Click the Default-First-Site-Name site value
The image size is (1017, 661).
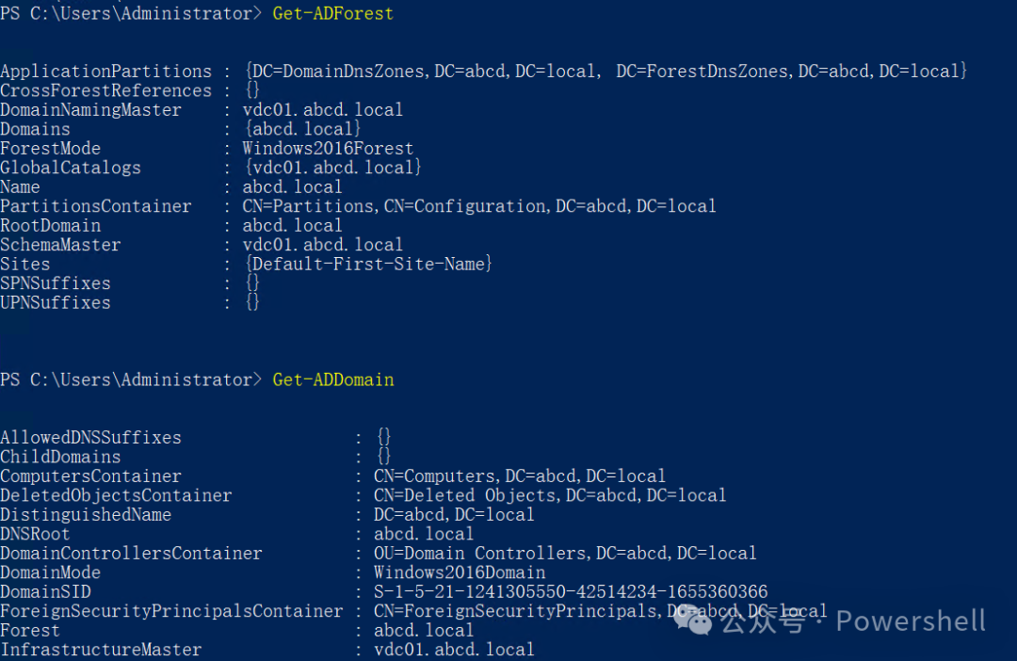368,264
